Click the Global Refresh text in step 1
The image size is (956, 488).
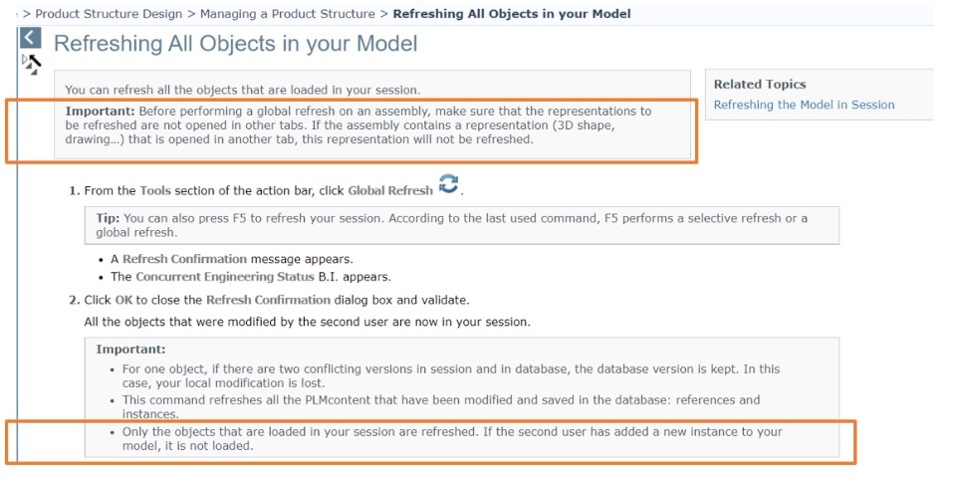pos(388,190)
